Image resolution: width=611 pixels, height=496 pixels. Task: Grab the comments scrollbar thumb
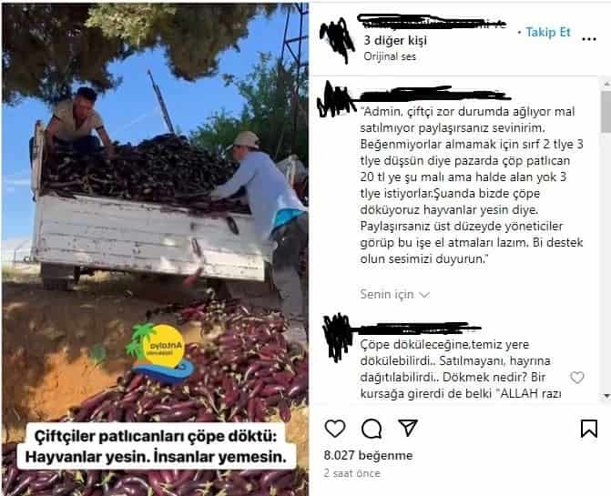tap(606, 112)
